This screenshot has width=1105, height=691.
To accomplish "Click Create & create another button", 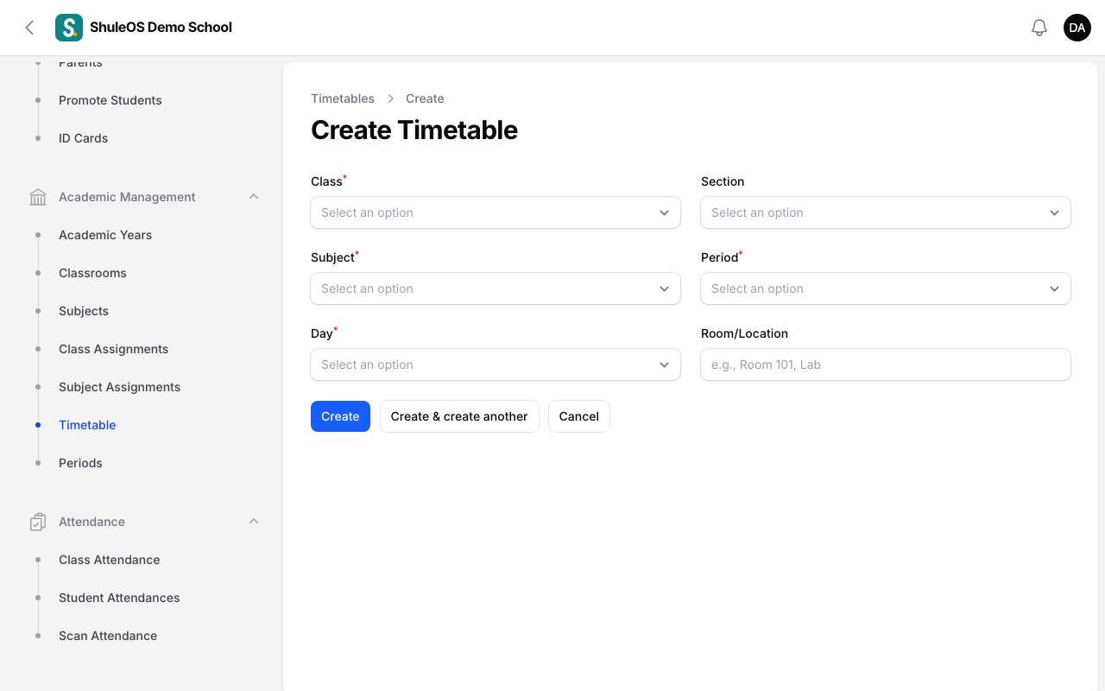I will [459, 416].
